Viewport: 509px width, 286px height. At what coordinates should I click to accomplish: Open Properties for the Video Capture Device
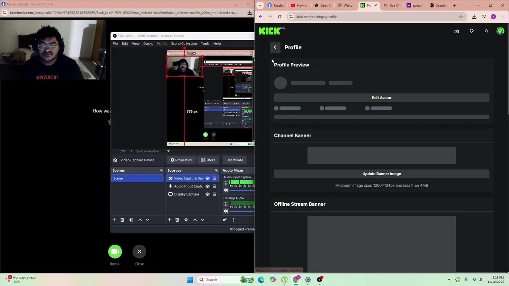click(x=181, y=160)
